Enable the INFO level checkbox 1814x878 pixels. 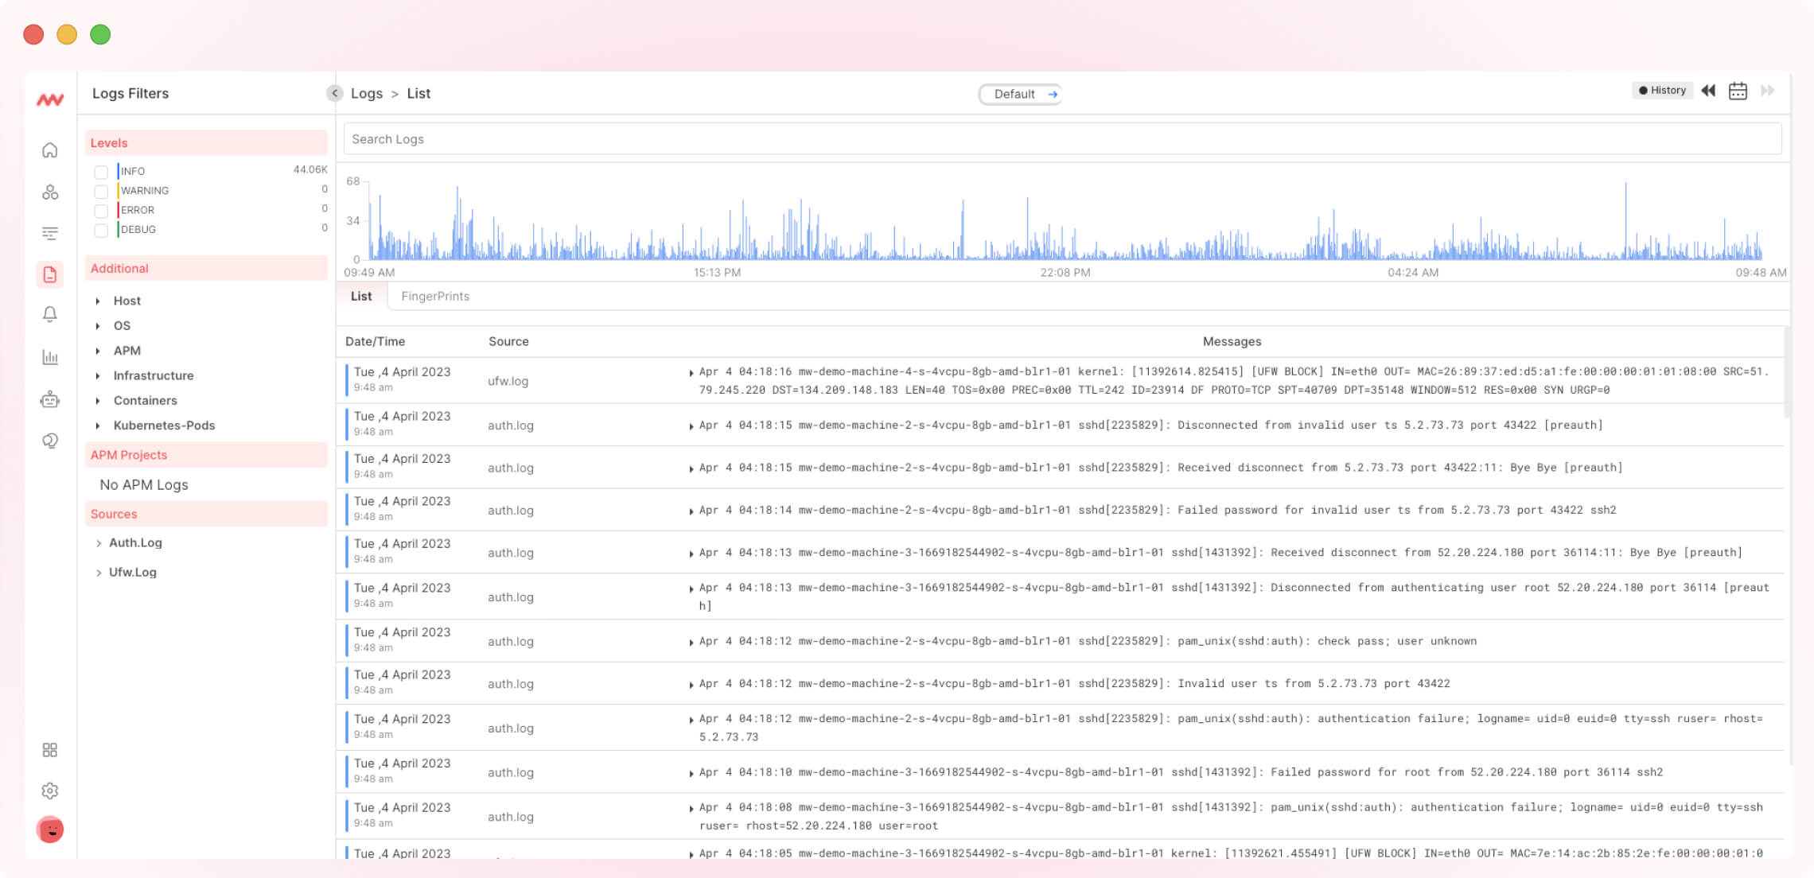pos(101,171)
